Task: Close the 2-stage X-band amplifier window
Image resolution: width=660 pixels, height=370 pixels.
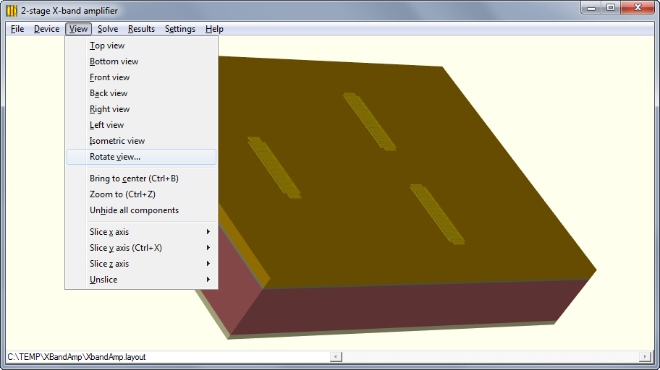Action: pos(638,7)
